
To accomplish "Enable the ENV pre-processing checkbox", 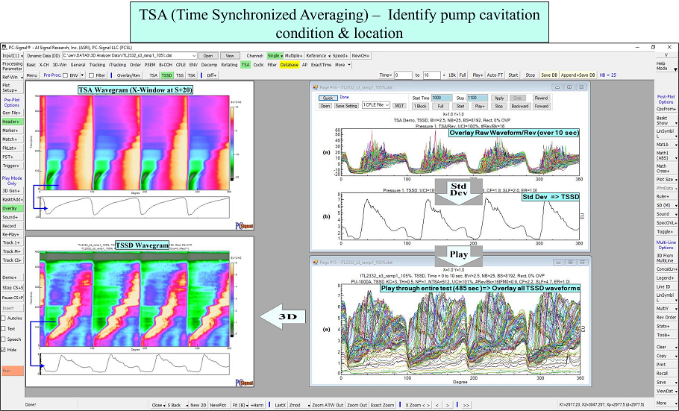I will 66,75.
